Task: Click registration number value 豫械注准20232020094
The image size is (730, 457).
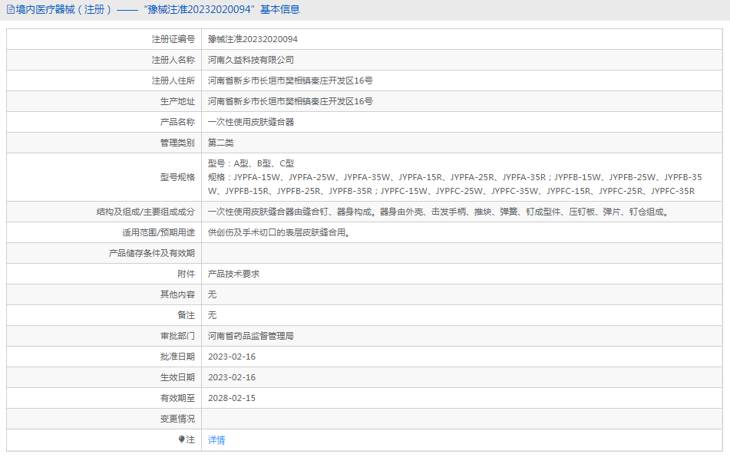Action: click(253, 40)
